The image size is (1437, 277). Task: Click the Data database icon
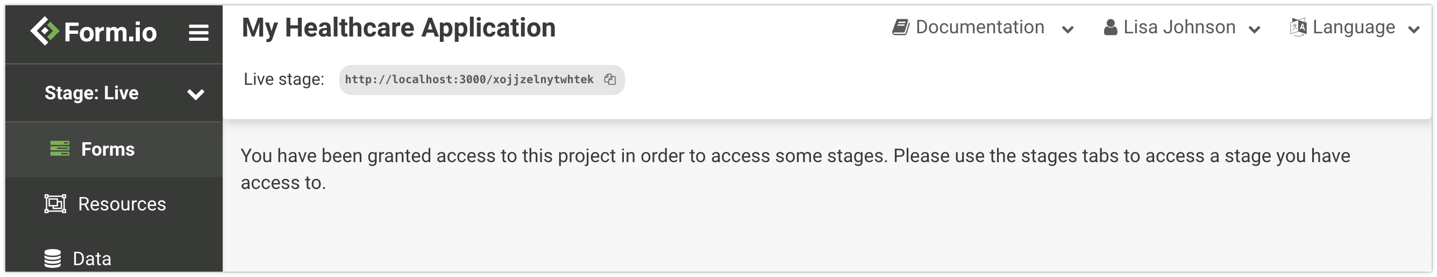pyautogui.click(x=53, y=259)
